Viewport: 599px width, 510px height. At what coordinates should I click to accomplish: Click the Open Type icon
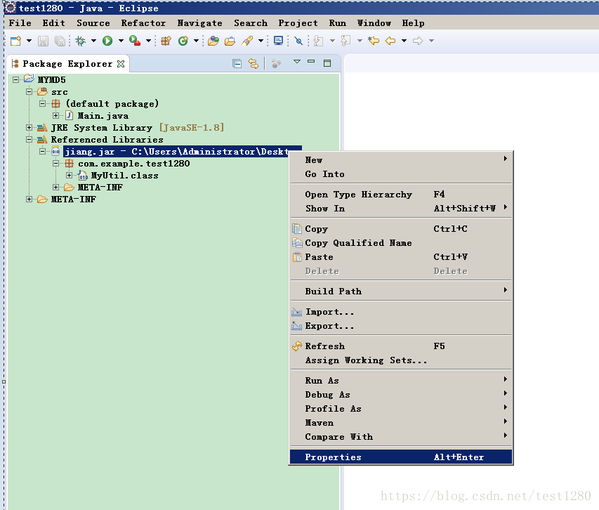[213, 41]
